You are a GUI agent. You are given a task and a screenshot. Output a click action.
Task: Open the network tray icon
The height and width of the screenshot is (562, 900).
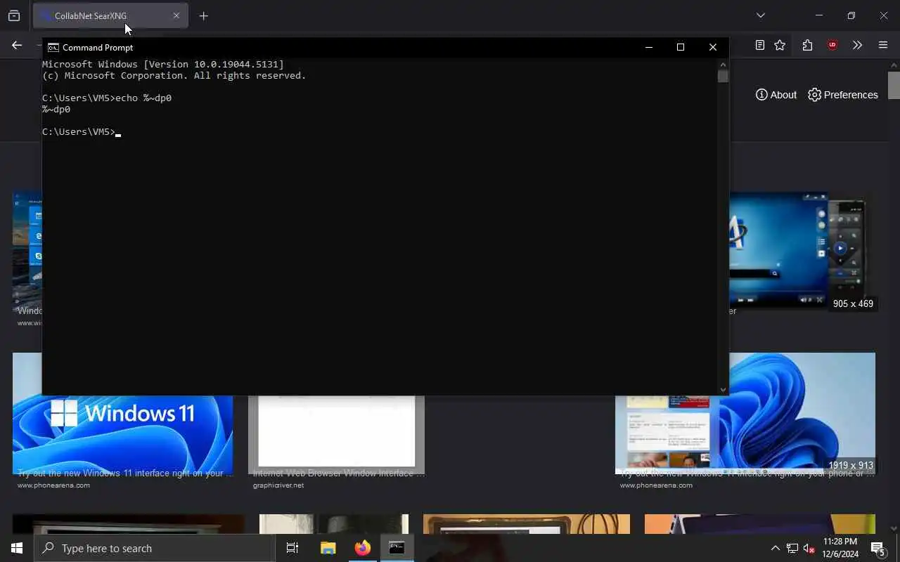792,548
